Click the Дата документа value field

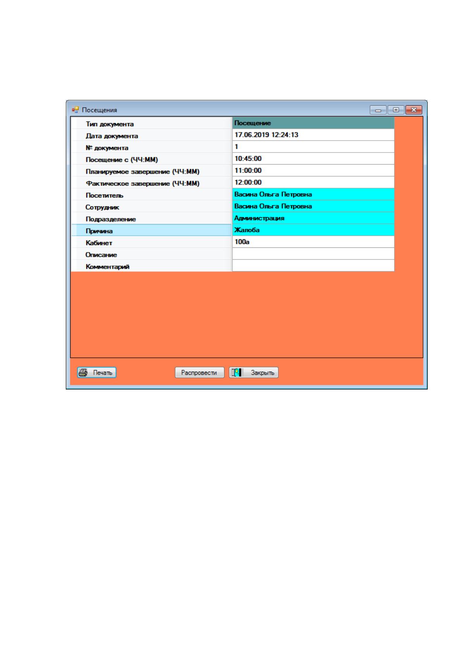[x=313, y=135]
